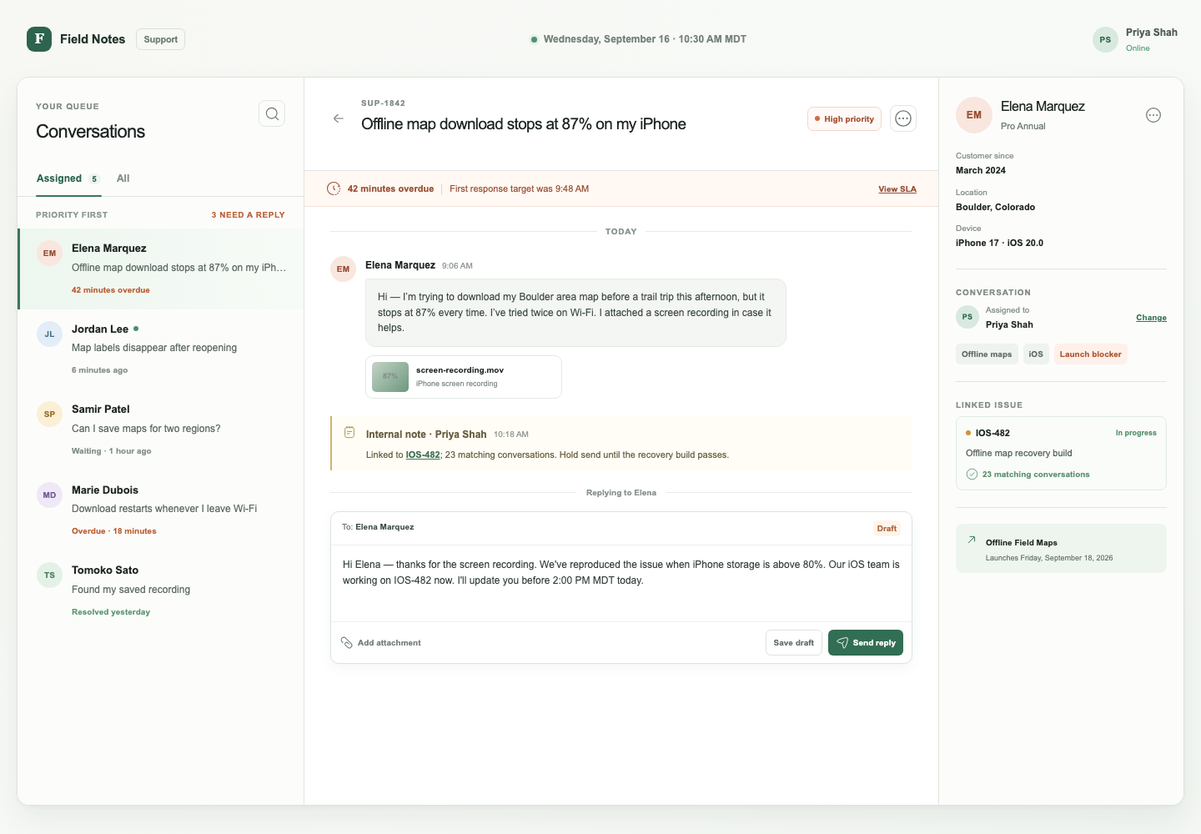Click Elena Marquez's EM avatar in the customer panel

pos(974,115)
